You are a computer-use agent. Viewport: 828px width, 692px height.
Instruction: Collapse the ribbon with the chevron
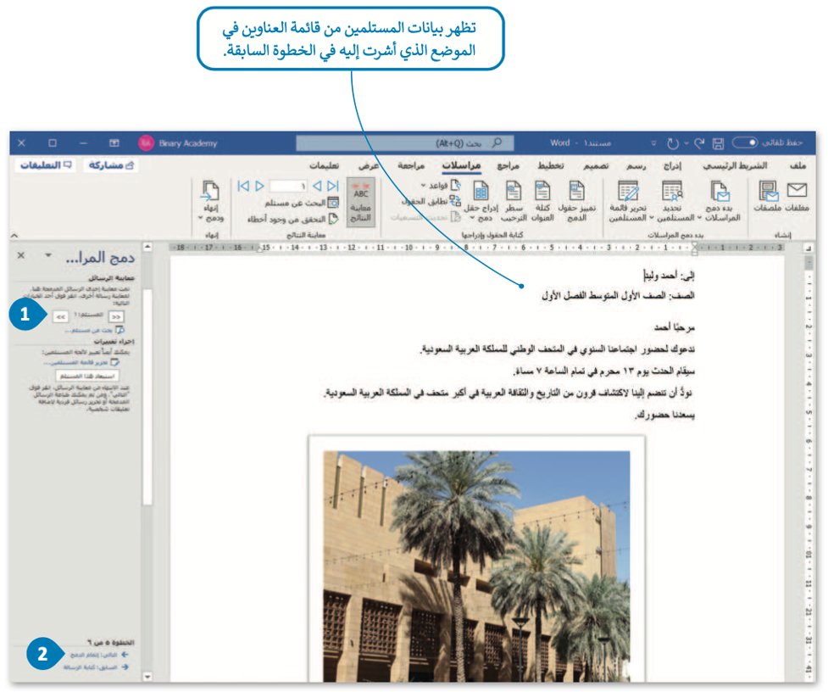pos(14,235)
